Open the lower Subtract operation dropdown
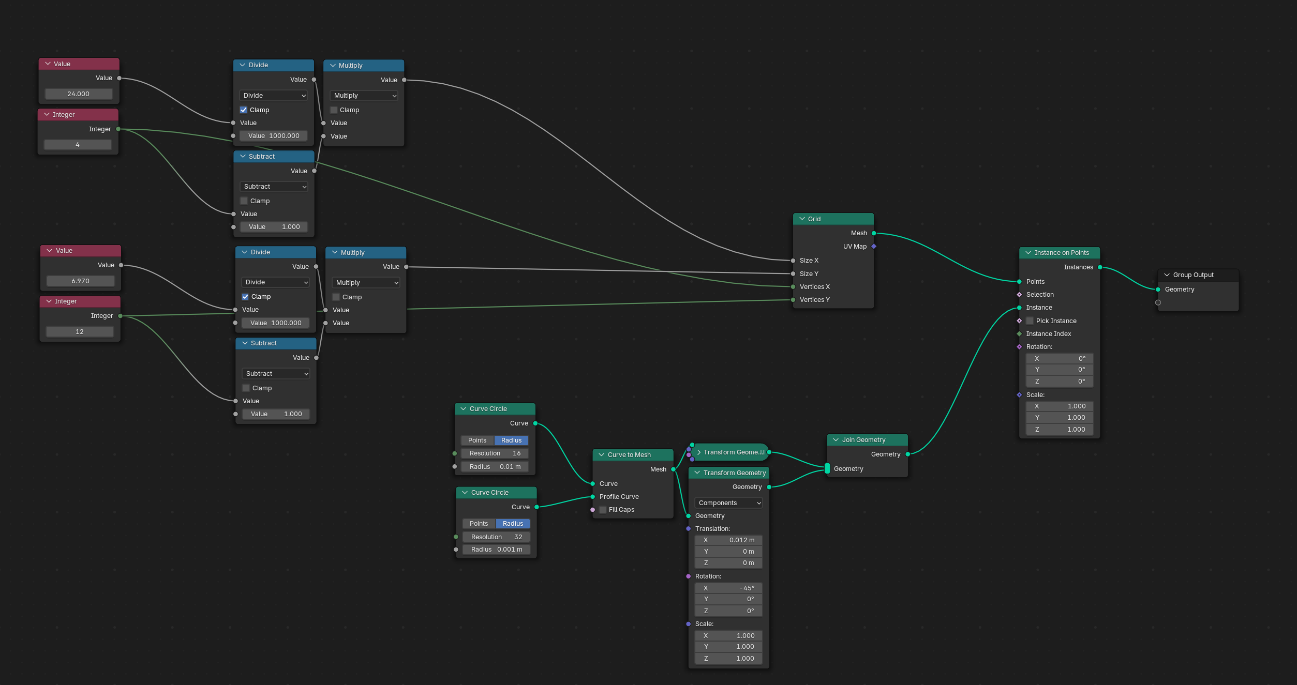The height and width of the screenshot is (685, 1297). click(x=276, y=374)
